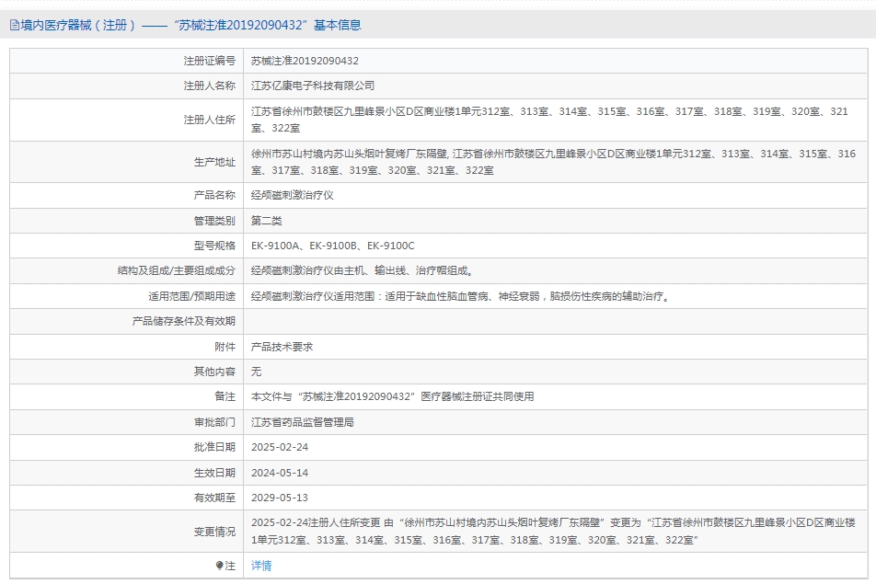Screen dimensions: 876x584
Task: Click the 变更情况 change record text
Action: [x=553, y=531]
